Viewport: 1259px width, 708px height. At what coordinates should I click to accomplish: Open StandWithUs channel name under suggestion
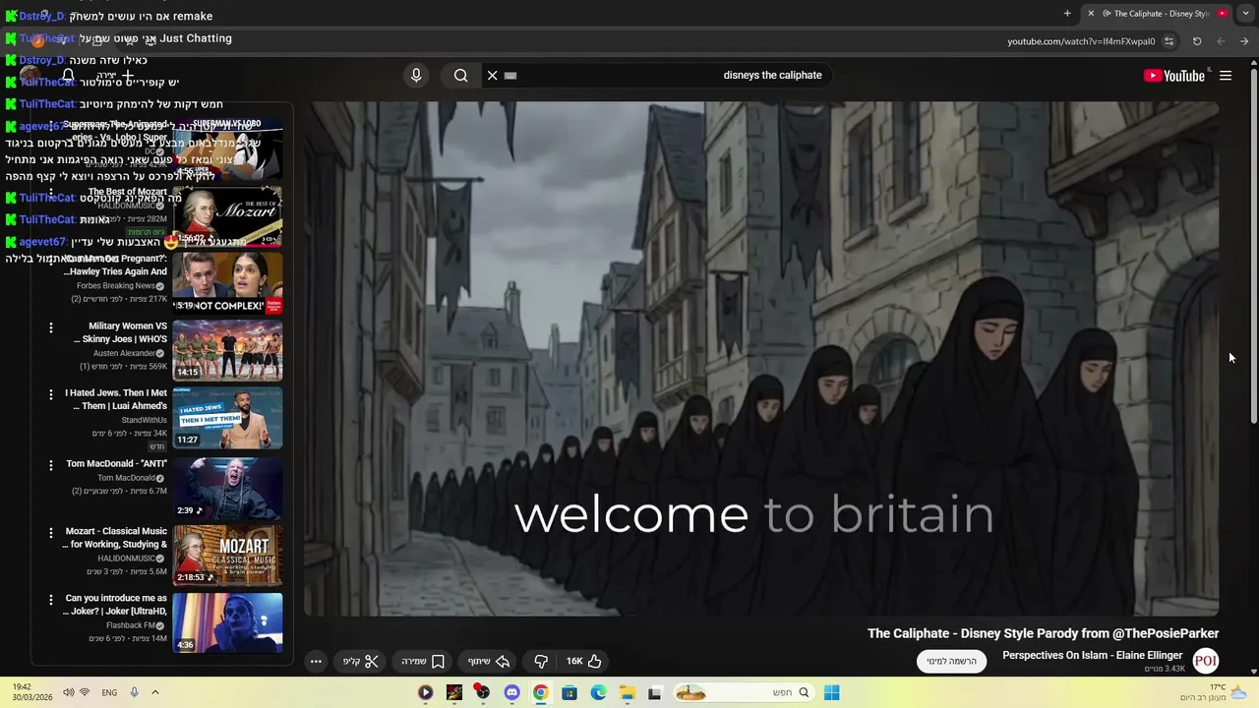tap(145, 420)
